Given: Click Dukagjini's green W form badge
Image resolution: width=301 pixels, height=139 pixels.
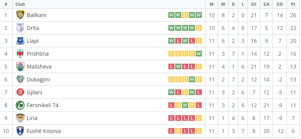Looking at the screenshot, I should coord(192,79).
